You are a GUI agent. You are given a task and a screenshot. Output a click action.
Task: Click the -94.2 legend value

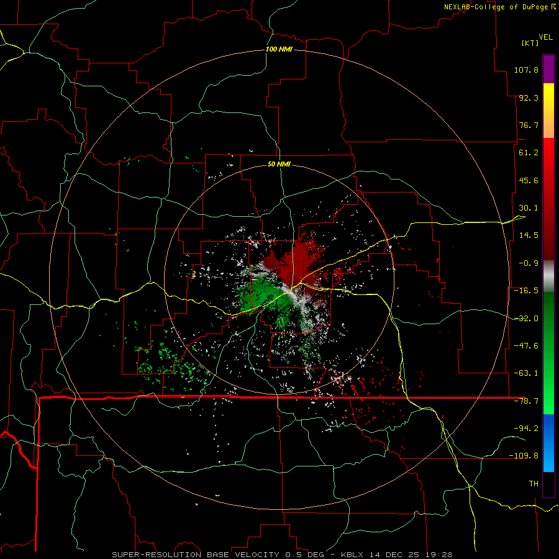[x=526, y=429]
